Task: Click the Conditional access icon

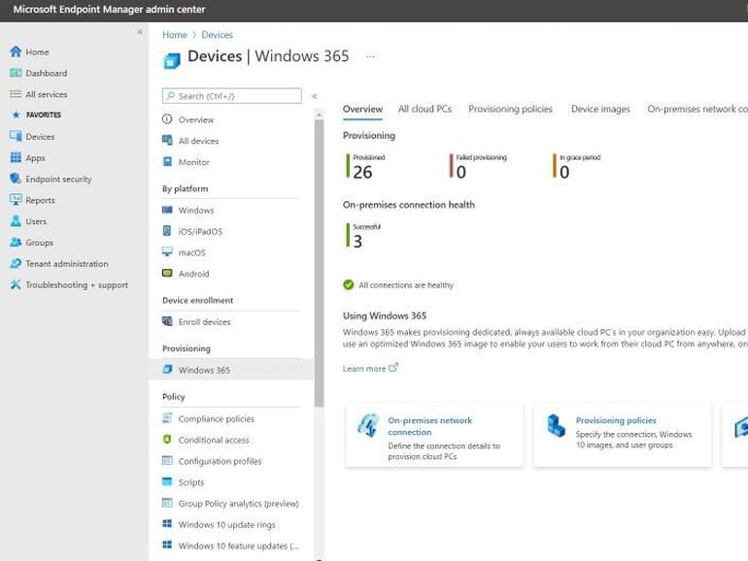Action: [x=167, y=440]
